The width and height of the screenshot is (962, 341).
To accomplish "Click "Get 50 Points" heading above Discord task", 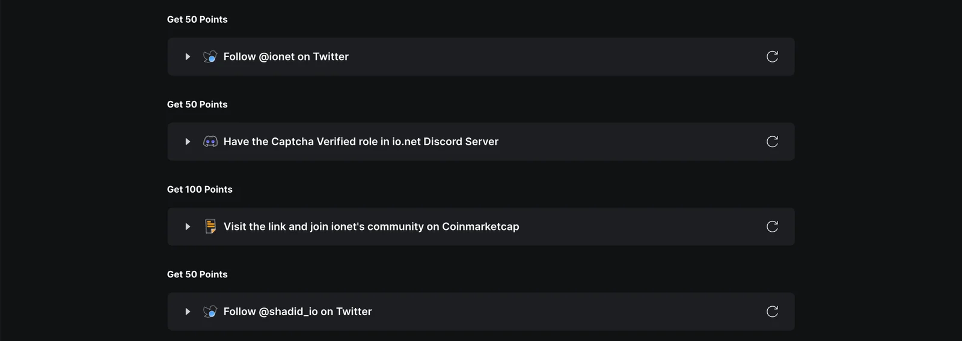I will tap(197, 104).
